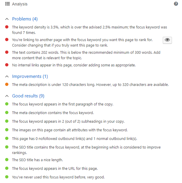Click the Analysis panel title
This screenshot has height=183, width=182.
[20, 4]
